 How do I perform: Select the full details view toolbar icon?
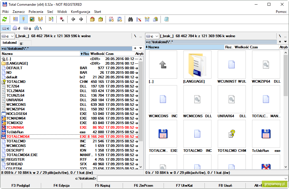[23, 19]
